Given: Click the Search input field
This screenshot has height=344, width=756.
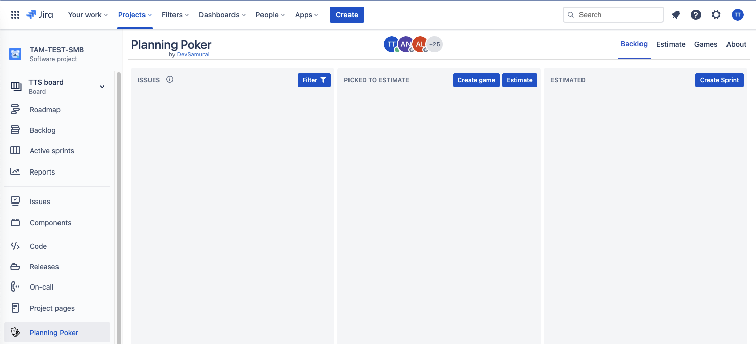Looking at the screenshot, I should point(618,15).
